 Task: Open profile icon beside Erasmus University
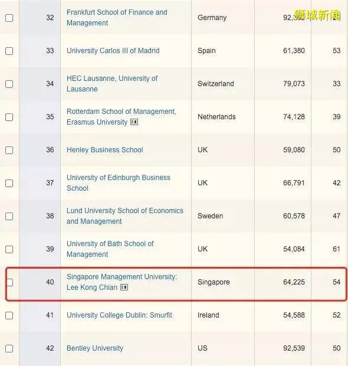coord(134,122)
